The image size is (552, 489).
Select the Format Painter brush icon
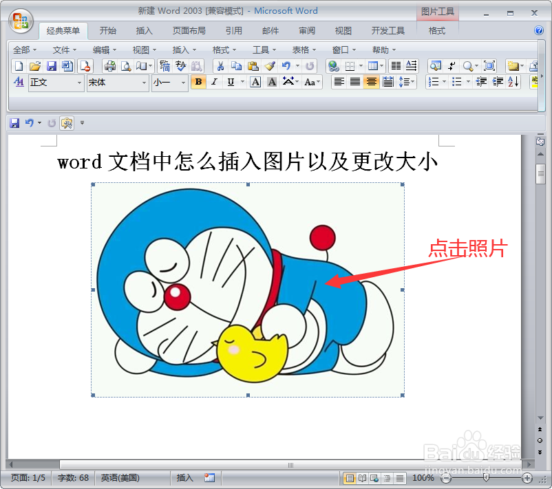(269, 66)
